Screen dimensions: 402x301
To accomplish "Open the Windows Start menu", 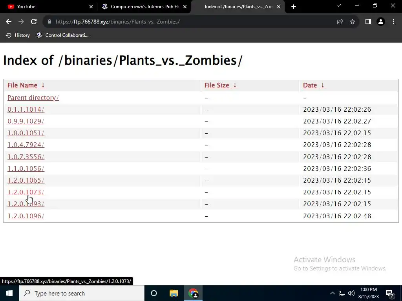I will pos(9,293).
